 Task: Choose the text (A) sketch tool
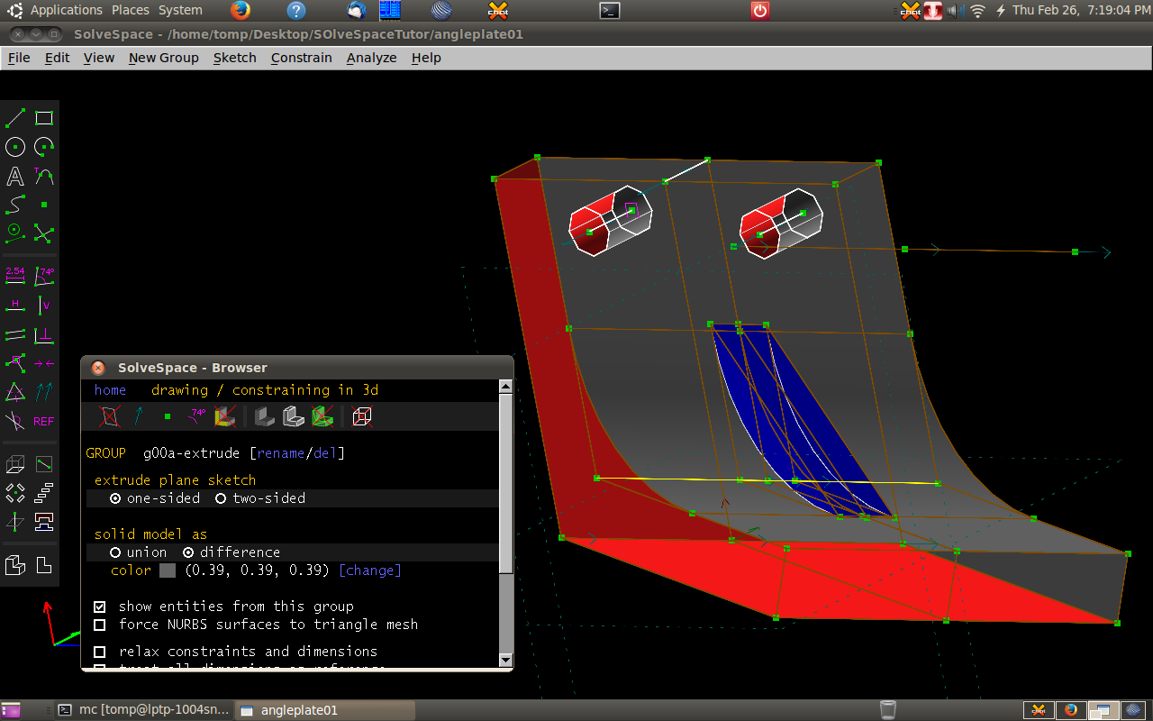(x=15, y=176)
